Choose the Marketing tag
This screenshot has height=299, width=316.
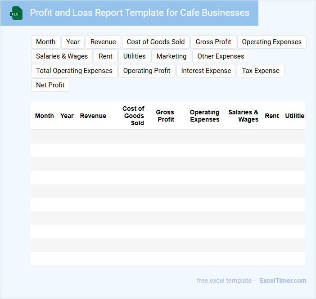[x=172, y=56]
